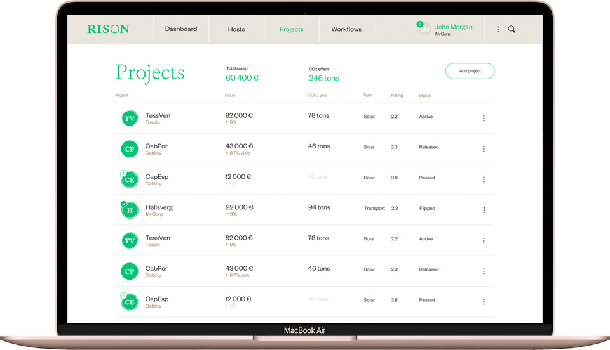610x350 pixels.
Task: Click the checkmark badge on the Hallsverg avatar
Action: pos(124,204)
